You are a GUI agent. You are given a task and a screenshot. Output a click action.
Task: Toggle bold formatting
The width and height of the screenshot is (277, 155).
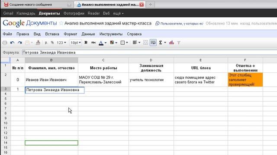[x=86, y=43]
